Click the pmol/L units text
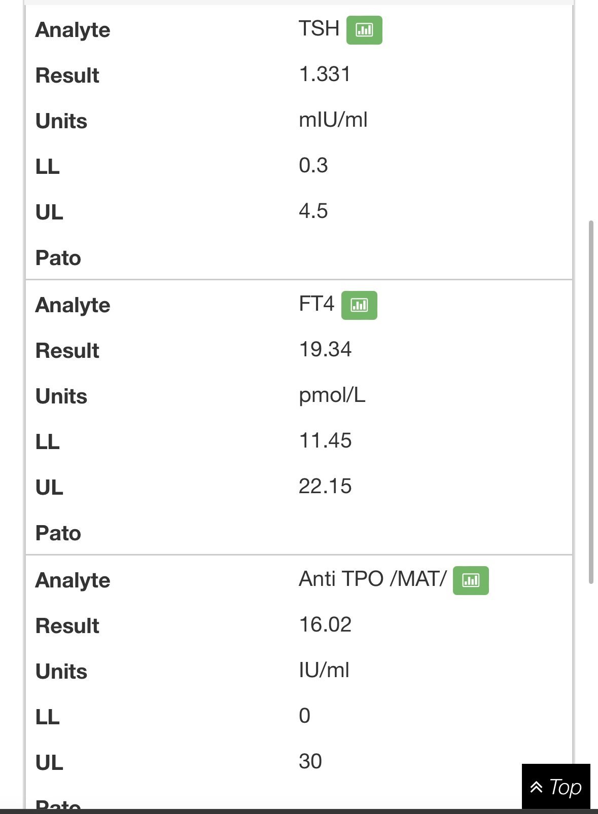Image resolution: width=598 pixels, height=814 pixels. tap(332, 395)
